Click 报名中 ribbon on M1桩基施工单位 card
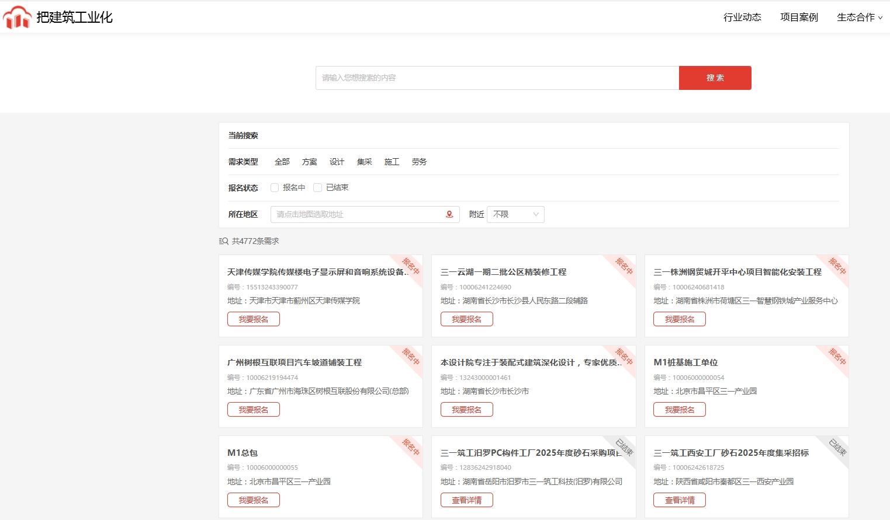Viewport: 890px width, 520px height. coord(837,357)
